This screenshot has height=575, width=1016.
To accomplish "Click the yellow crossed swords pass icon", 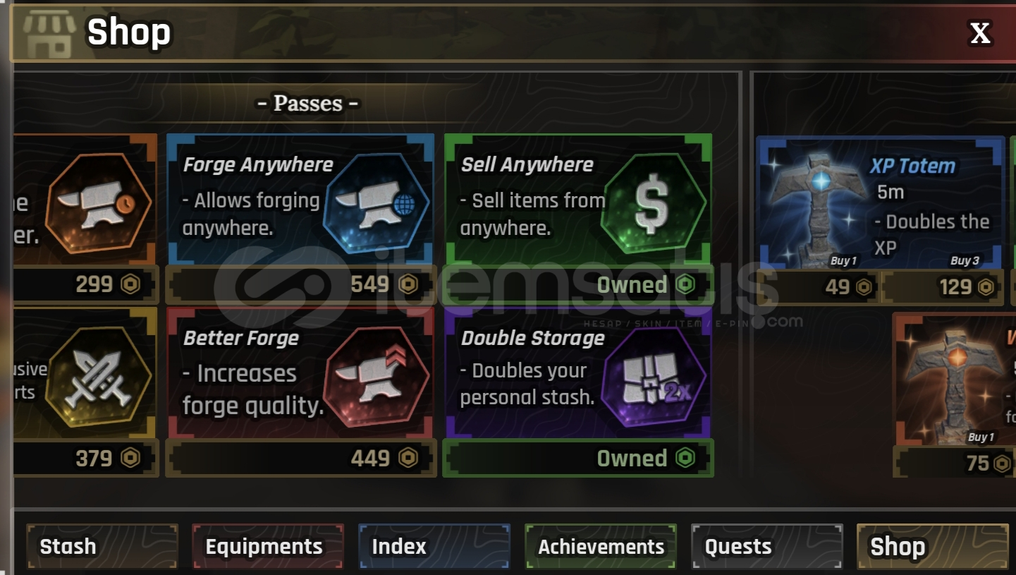I will (99, 377).
